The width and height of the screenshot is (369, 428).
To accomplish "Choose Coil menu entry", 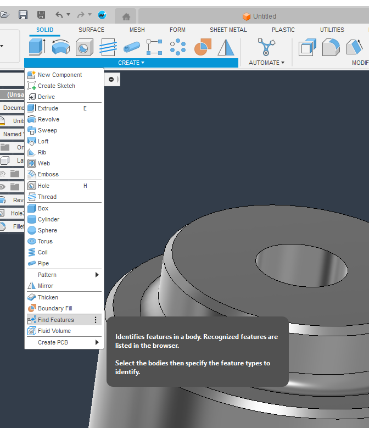I will [64, 252].
